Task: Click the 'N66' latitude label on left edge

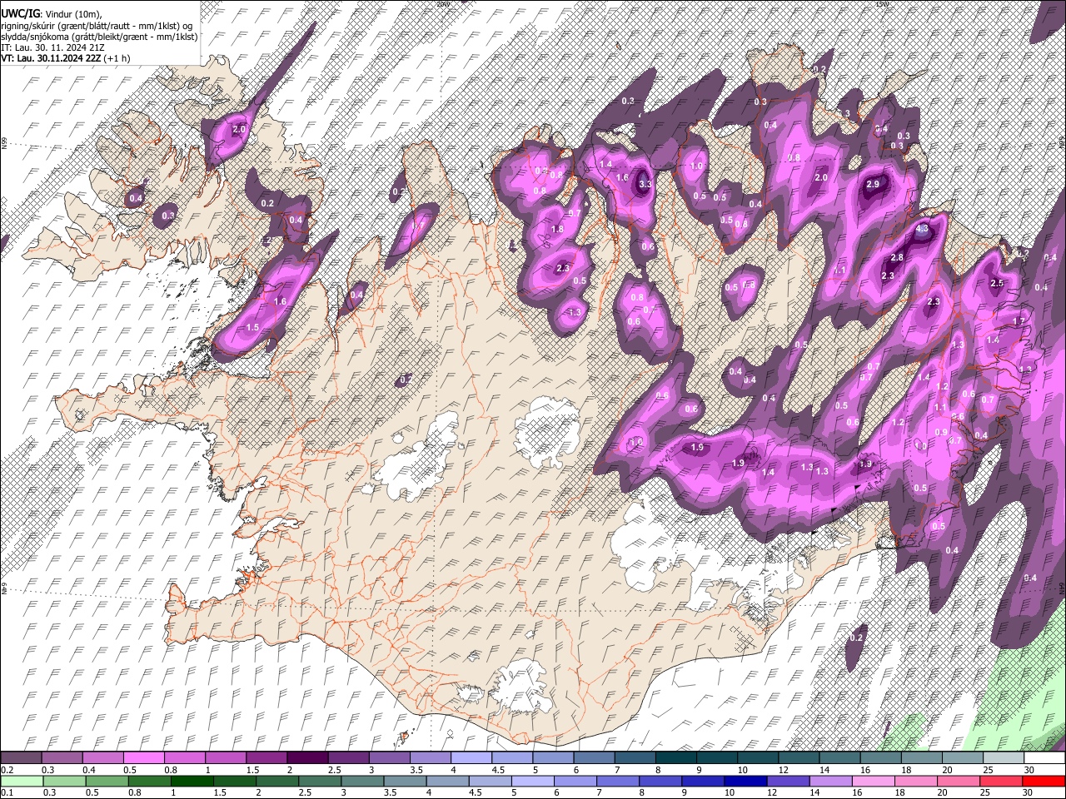Action: (4, 143)
